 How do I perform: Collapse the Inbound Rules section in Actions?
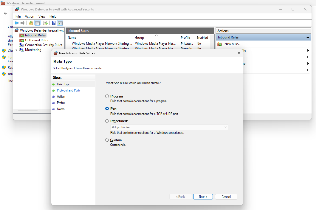tap(308, 37)
